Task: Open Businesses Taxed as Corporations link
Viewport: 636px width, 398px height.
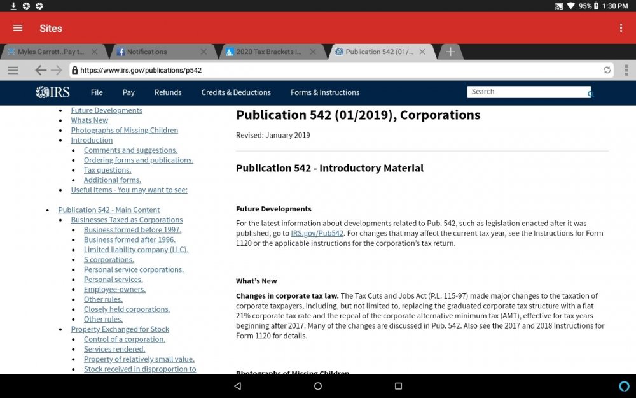Action: click(x=127, y=220)
